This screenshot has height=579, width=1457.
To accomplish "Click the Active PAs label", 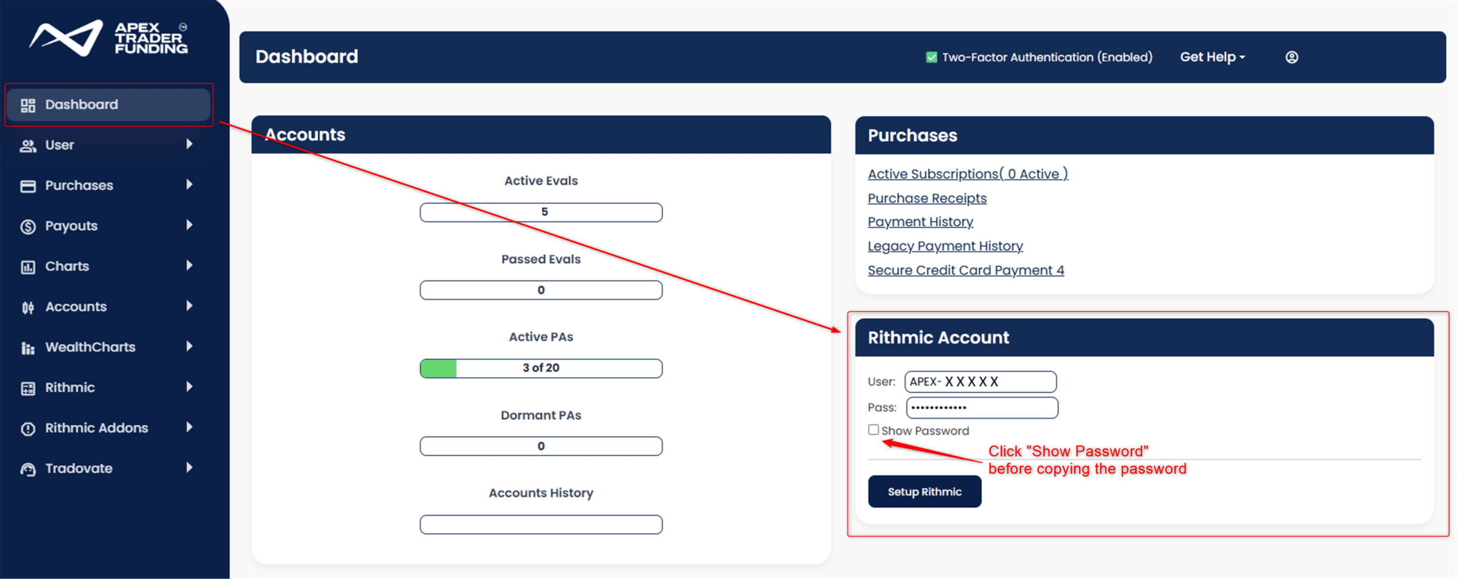I will coord(541,337).
